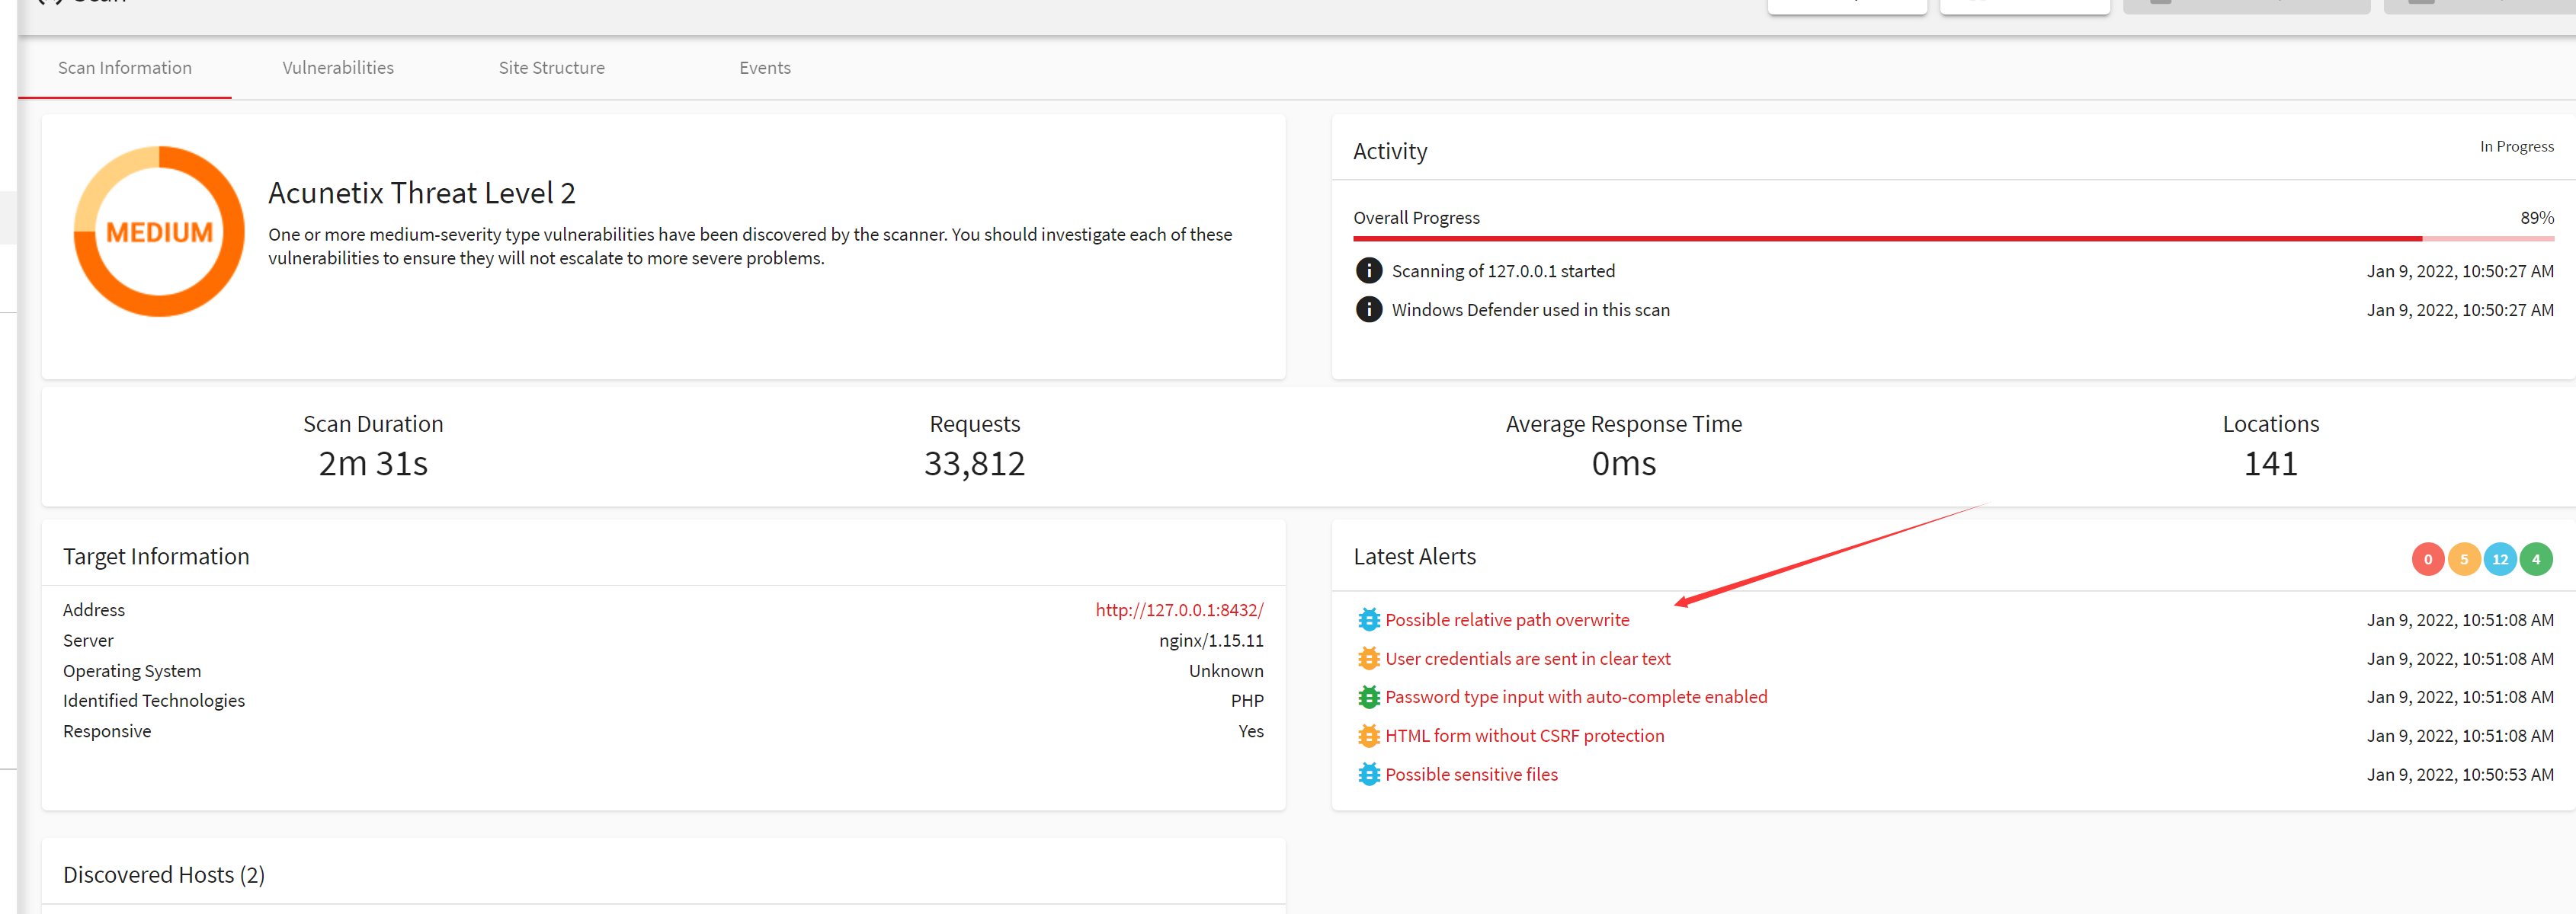Switch to the Vulnerabilities tab
The height and width of the screenshot is (914, 2576).
coord(338,68)
